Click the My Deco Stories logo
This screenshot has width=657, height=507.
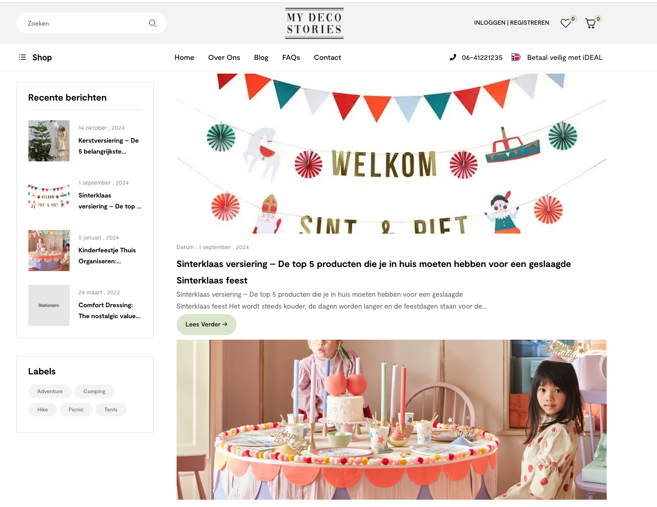[x=314, y=23]
